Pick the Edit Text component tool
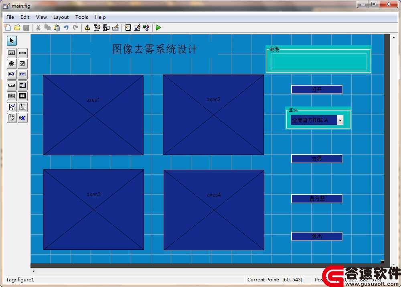The image size is (401, 287). (x=12, y=74)
